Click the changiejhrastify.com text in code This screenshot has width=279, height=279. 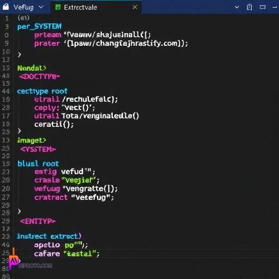(136, 44)
